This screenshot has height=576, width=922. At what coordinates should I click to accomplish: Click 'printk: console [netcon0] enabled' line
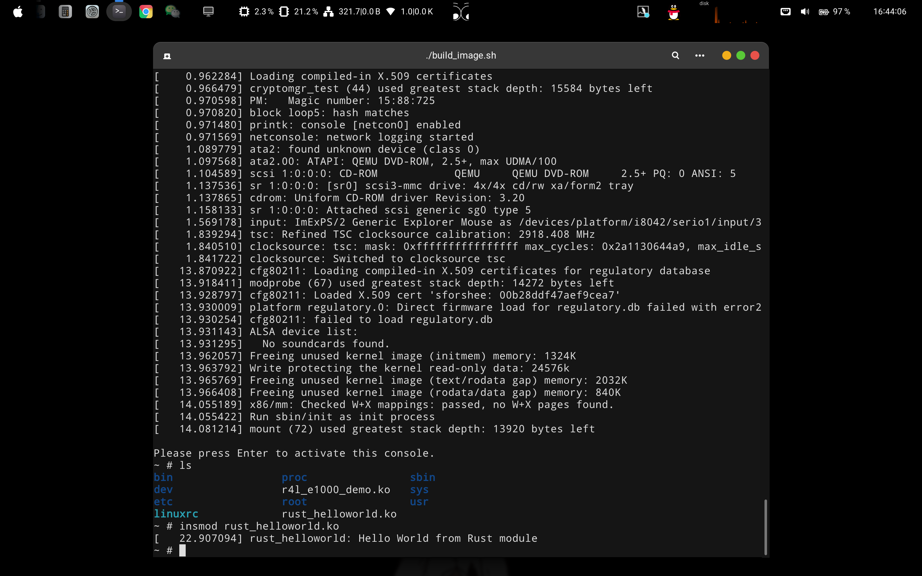[x=307, y=125]
